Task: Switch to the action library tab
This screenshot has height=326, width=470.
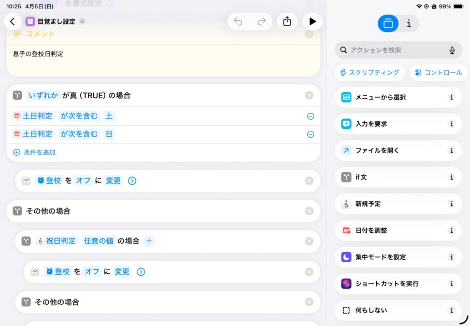Action: click(x=388, y=23)
